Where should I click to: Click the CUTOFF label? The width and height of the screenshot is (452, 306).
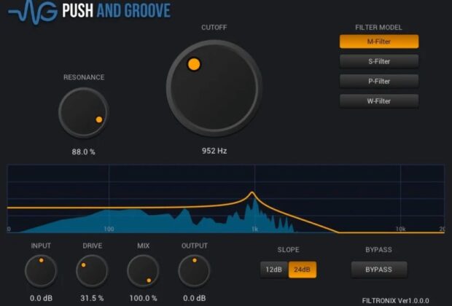(214, 28)
